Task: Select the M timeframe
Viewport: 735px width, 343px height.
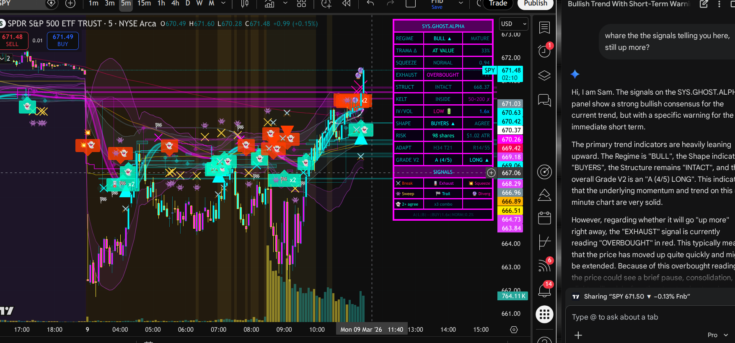Action: (212, 3)
